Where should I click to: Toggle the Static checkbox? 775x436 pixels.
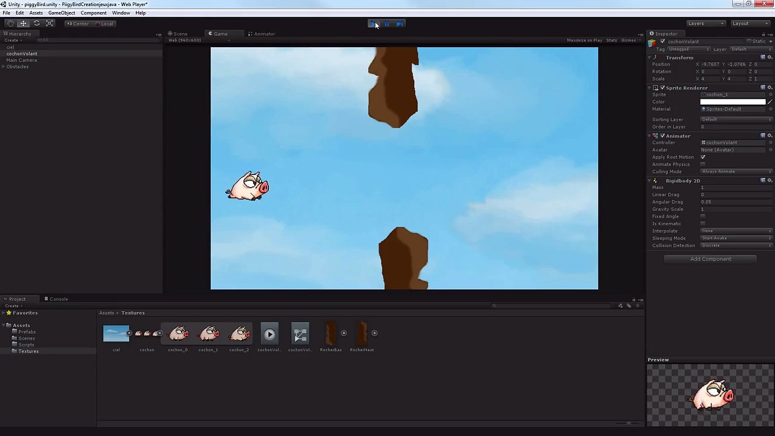tap(750, 42)
